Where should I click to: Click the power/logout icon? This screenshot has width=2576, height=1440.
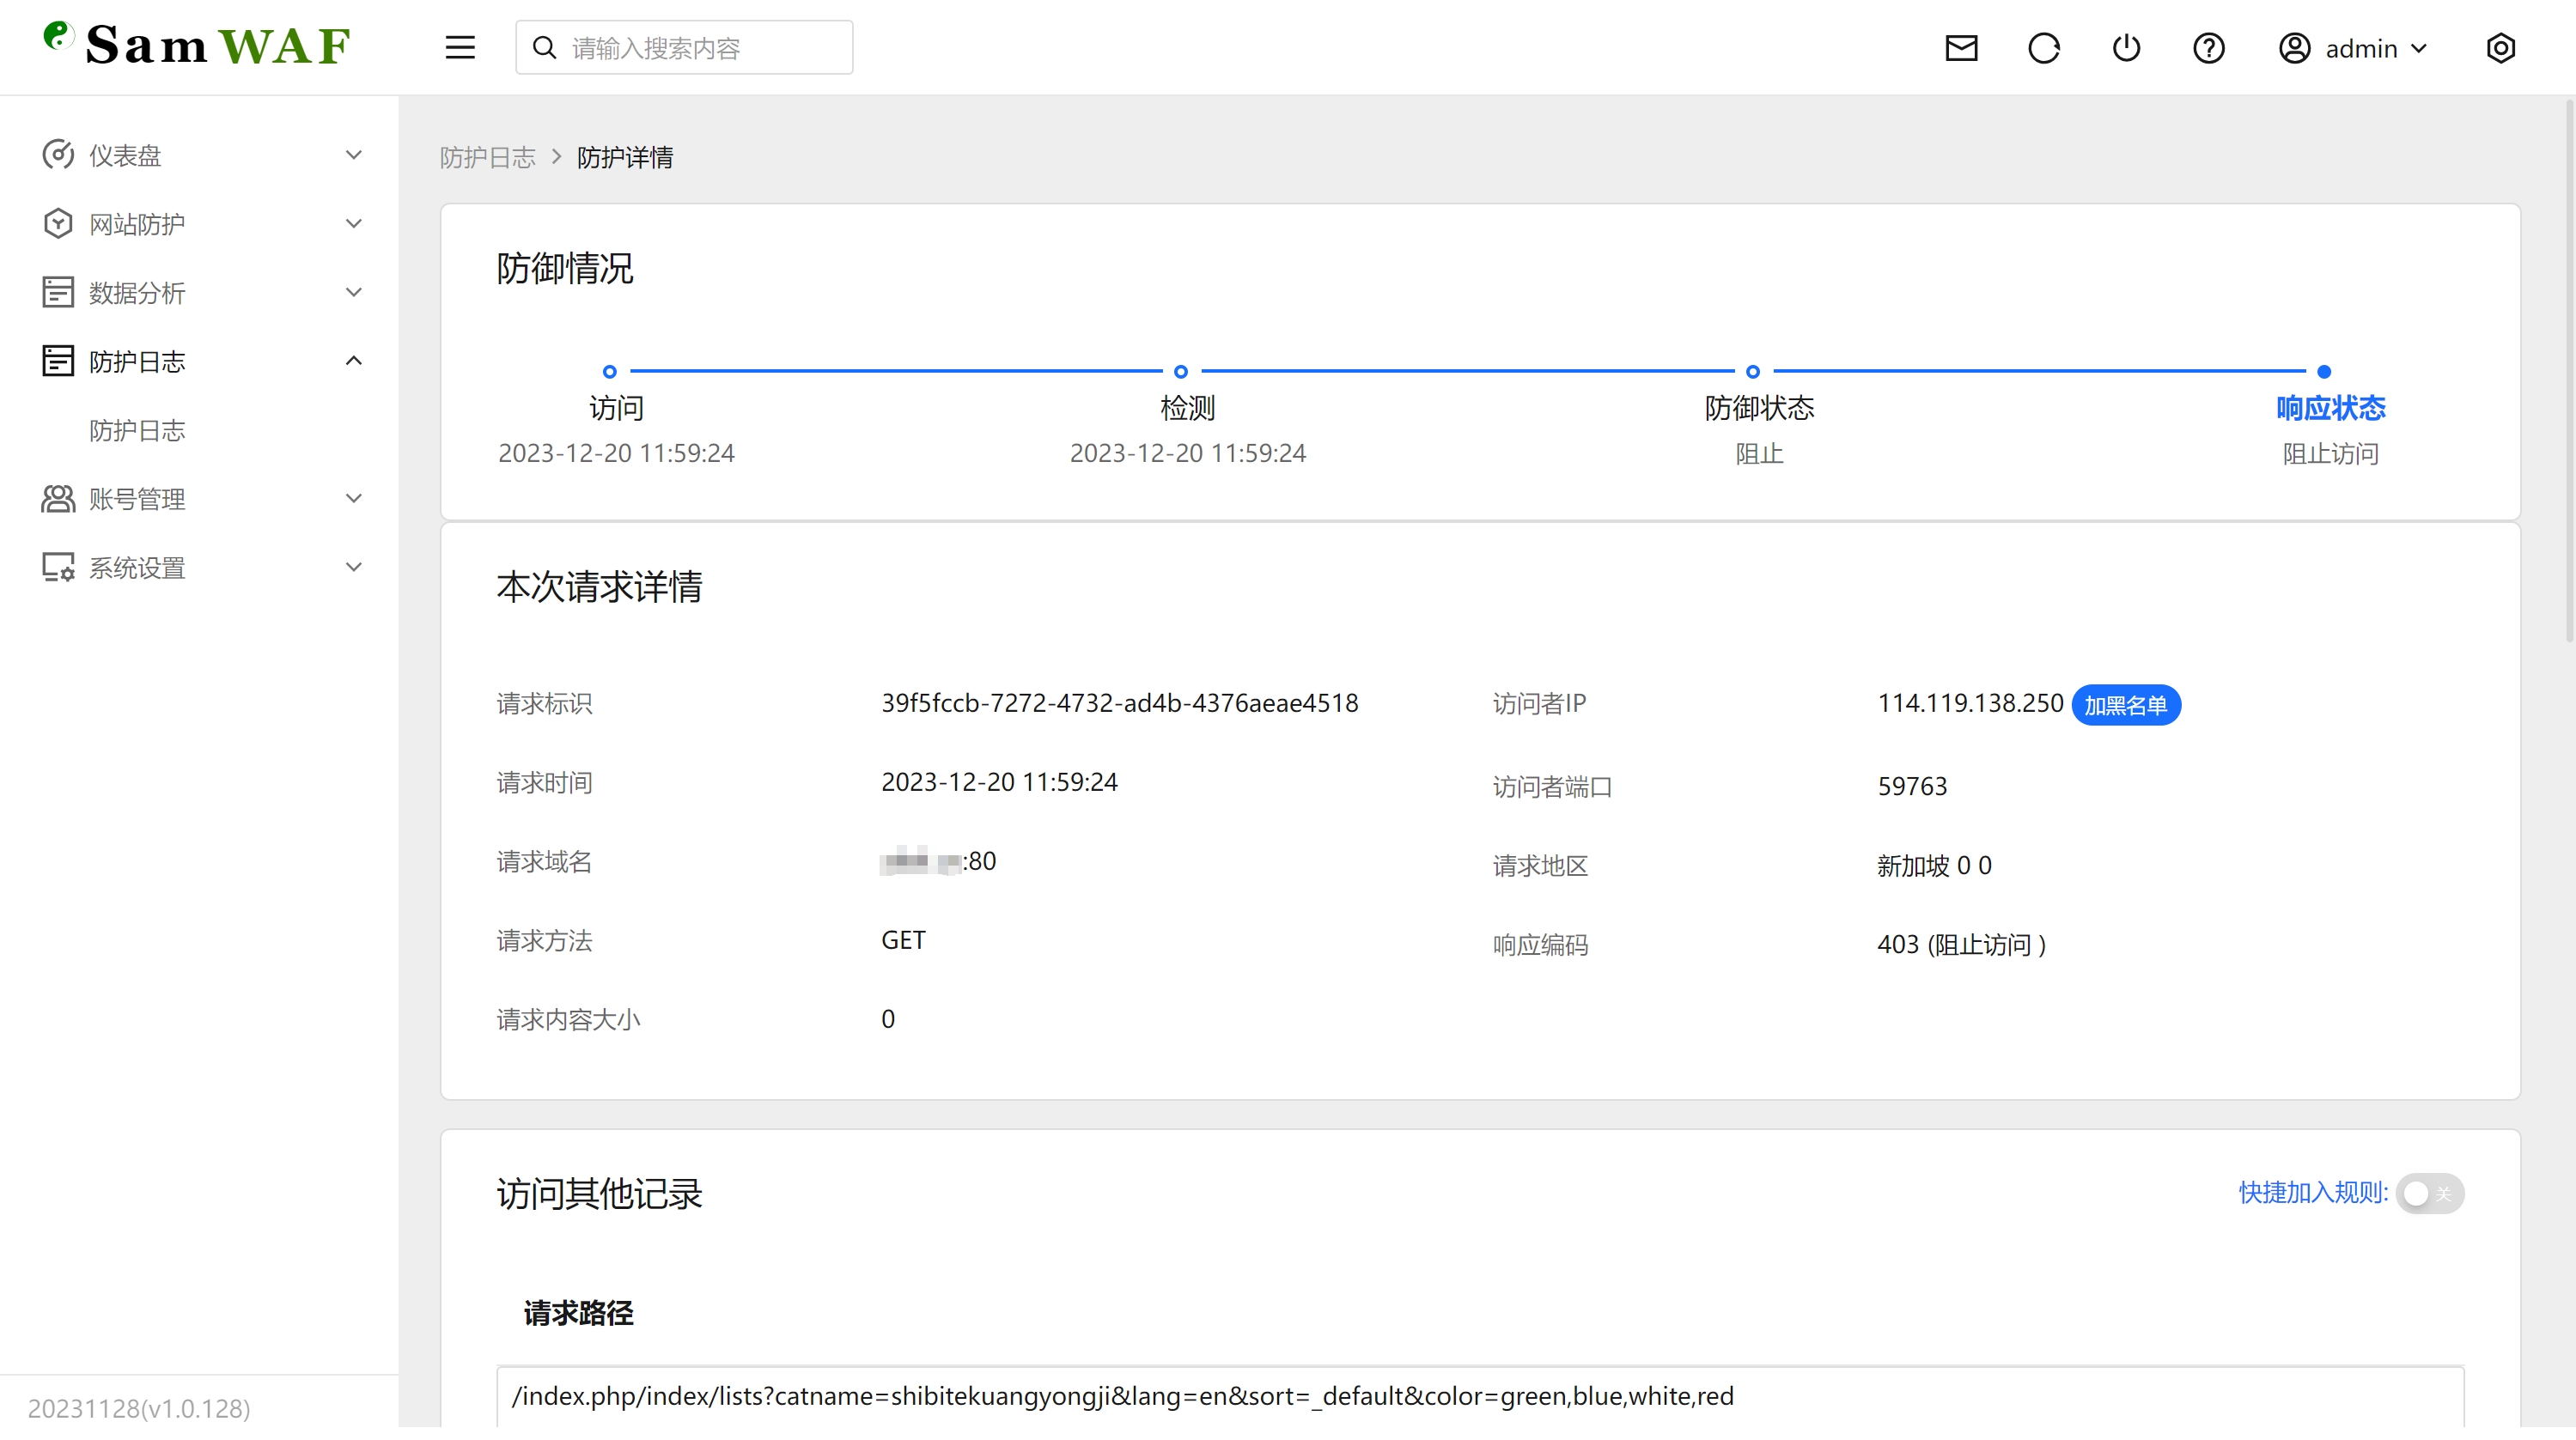(2127, 47)
